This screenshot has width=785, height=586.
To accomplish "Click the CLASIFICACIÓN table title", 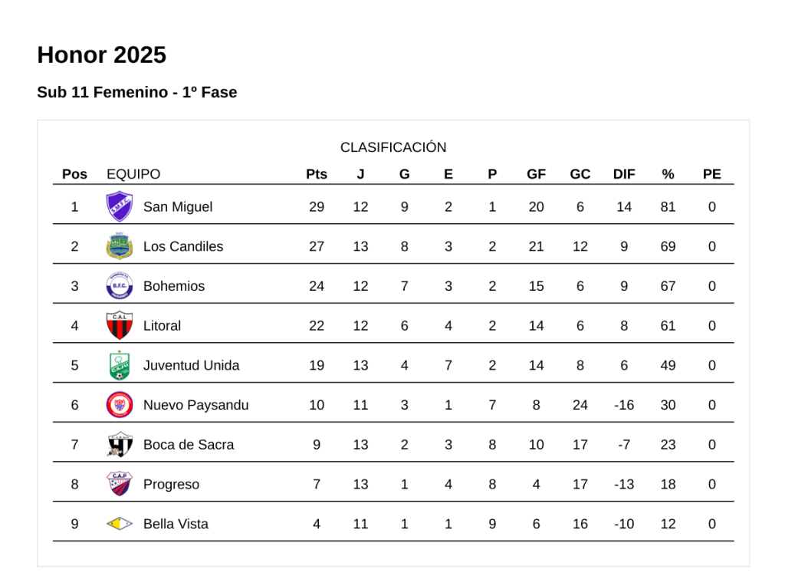I will click(x=393, y=147).
